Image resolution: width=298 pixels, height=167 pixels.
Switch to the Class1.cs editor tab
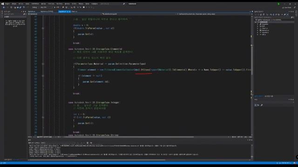pyautogui.click(x=74, y=12)
